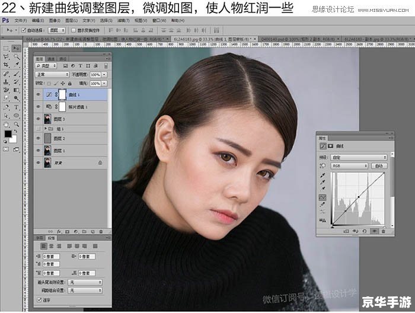Toggle the Auto-Select checkbox in options bar
The image size is (415, 313).
(24, 30)
